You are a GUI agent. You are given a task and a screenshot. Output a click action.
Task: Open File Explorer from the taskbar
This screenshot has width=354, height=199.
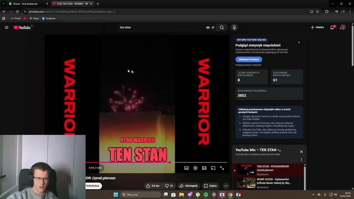[181, 195]
